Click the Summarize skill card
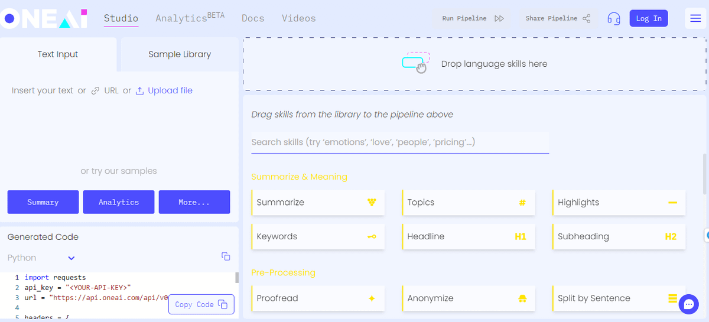 point(318,203)
